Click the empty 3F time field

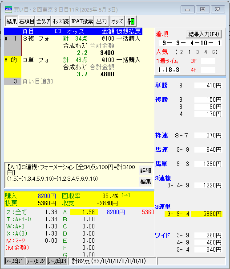(x=208, y=61)
